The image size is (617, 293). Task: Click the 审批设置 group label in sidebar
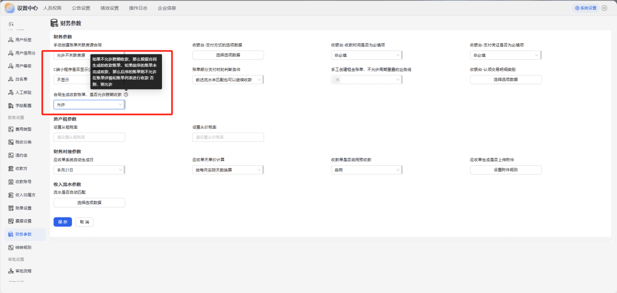point(16,259)
